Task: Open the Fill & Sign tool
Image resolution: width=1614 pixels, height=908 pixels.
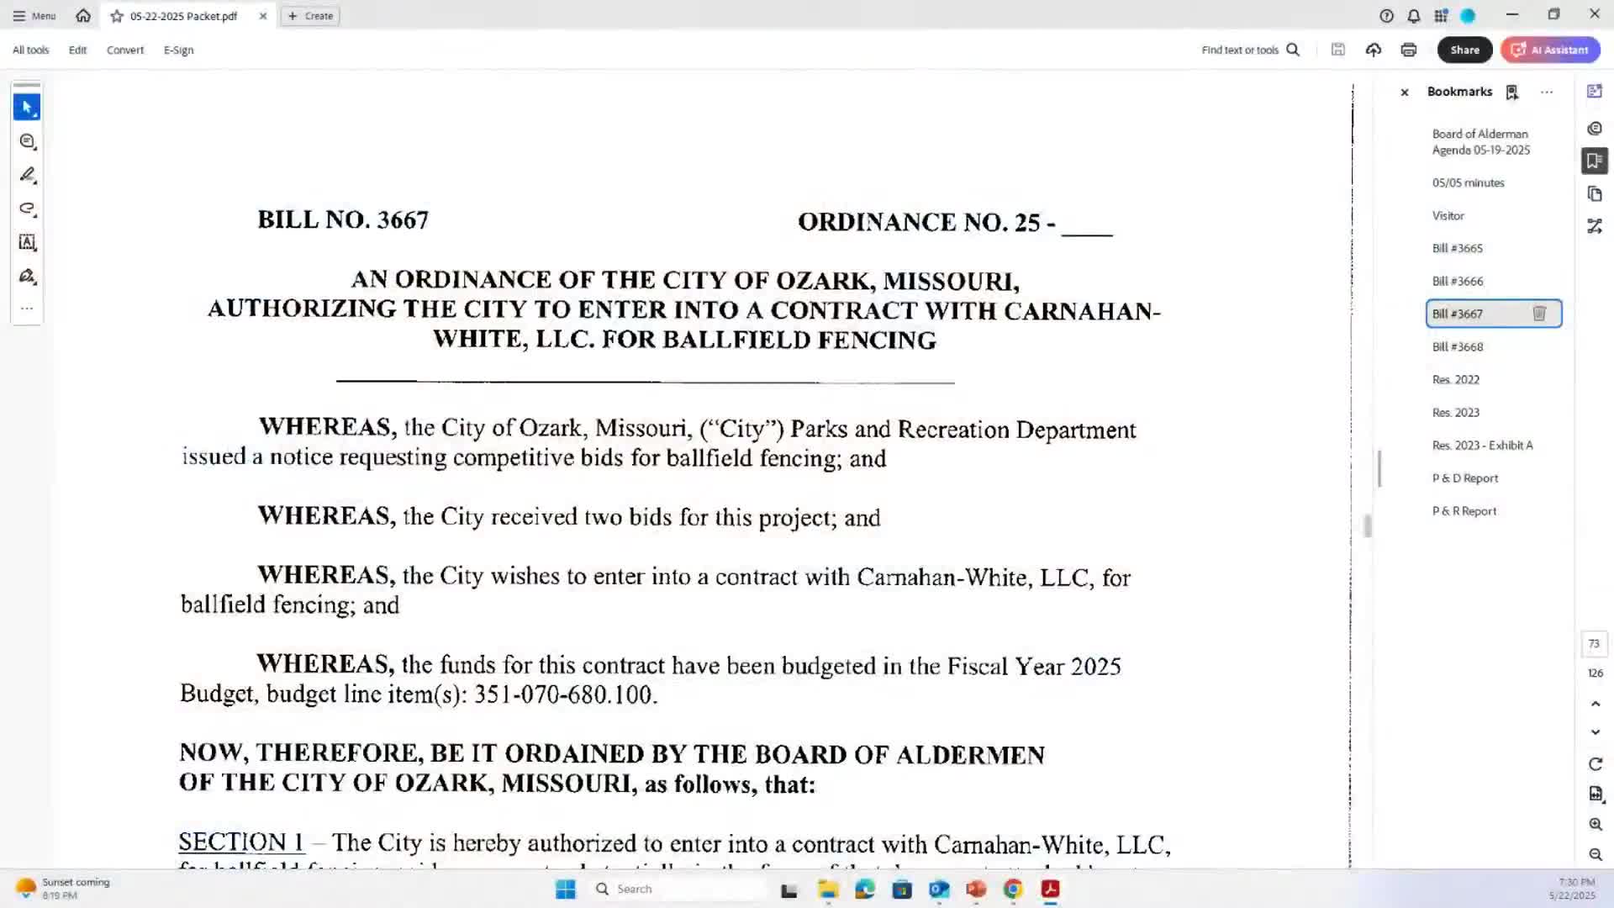Action: pos(27,276)
